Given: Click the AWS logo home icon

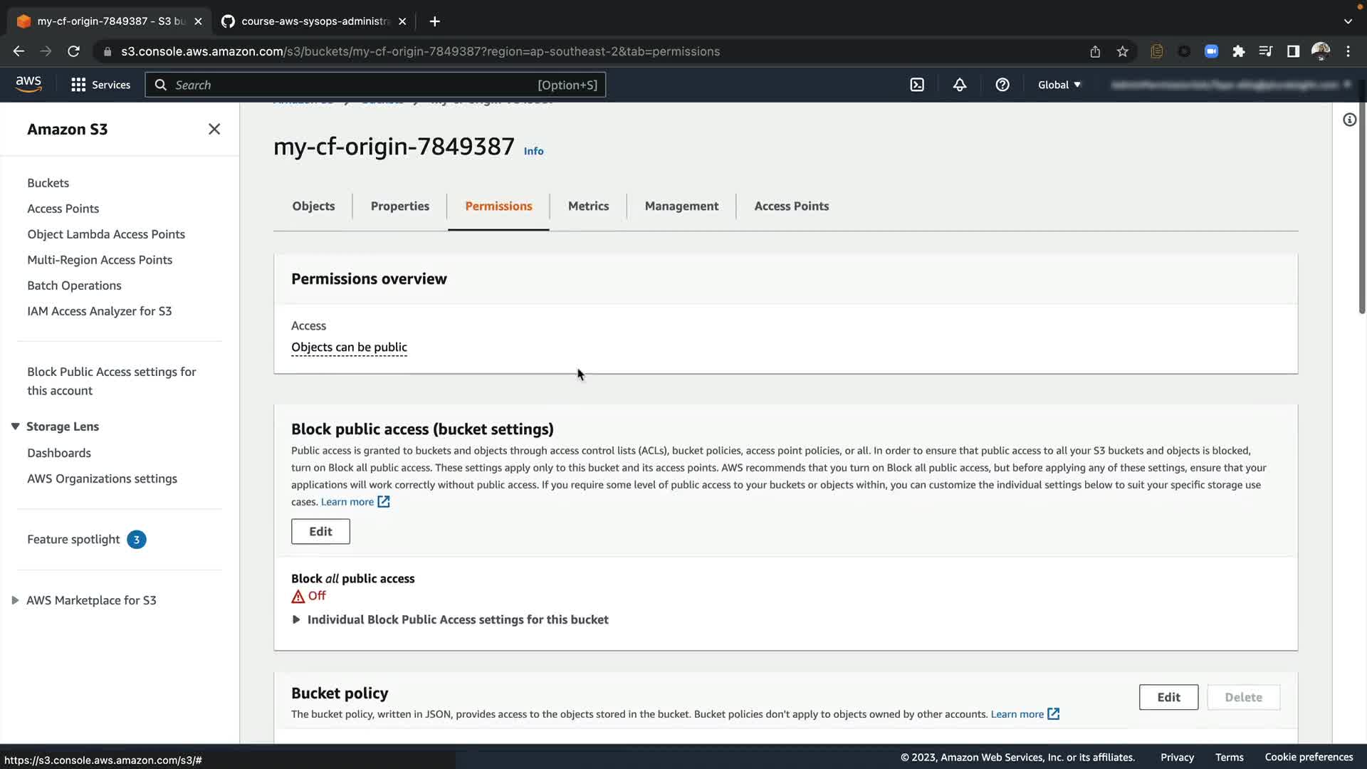Looking at the screenshot, I should [x=28, y=84].
